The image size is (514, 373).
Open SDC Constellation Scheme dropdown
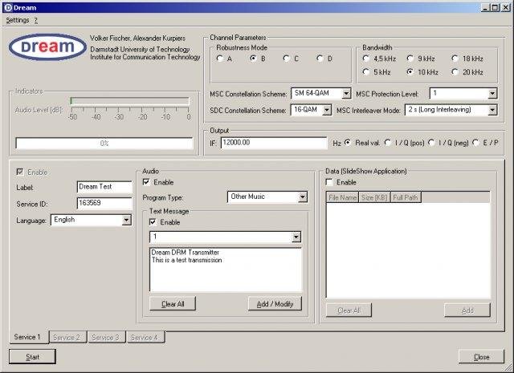pos(327,111)
